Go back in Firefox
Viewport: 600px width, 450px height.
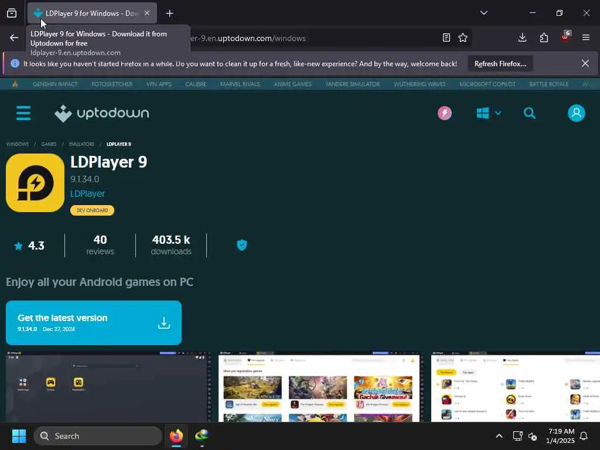(14, 38)
